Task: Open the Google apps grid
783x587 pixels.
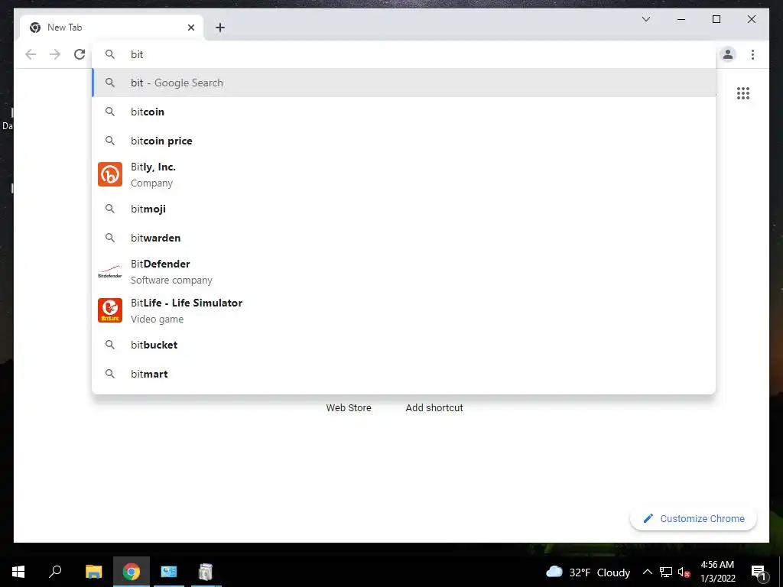Action: pyautogui.click(x=743, y=93)
